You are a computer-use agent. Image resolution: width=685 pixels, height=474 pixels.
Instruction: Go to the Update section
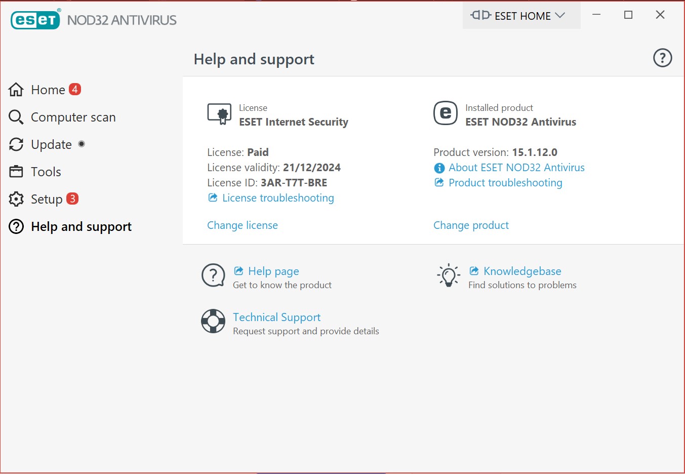[x=51, y=144]
